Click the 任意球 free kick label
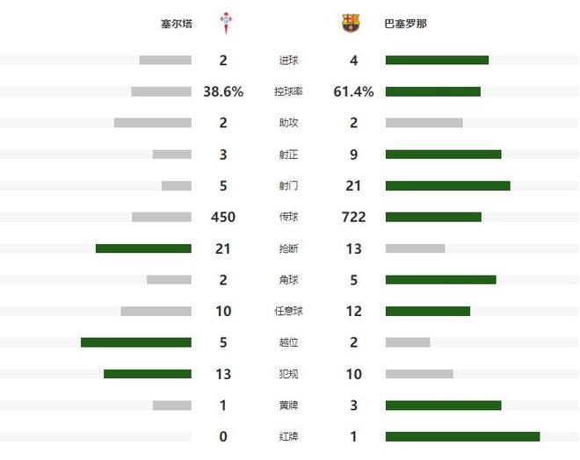580x460 pixels. [x=289, y=312]
